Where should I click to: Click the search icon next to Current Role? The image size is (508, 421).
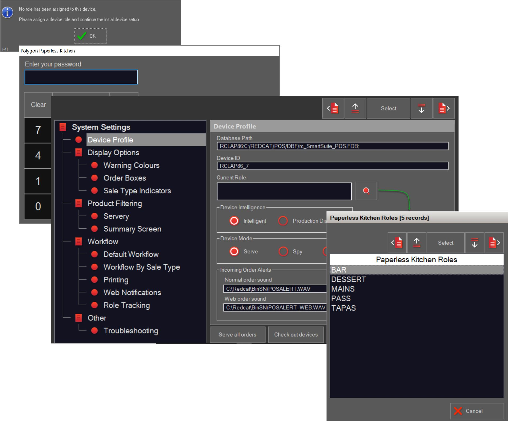[366, 191]
